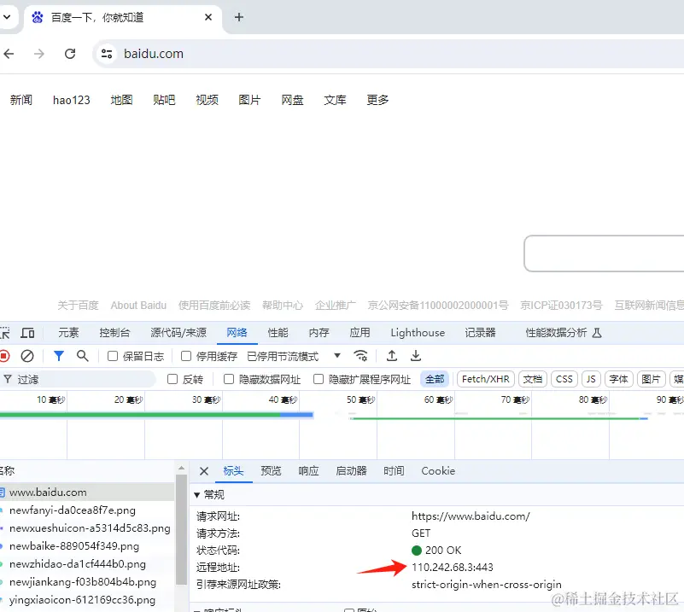Open the About Baidu footer link
684x612 pixels.
coord(138,305)
